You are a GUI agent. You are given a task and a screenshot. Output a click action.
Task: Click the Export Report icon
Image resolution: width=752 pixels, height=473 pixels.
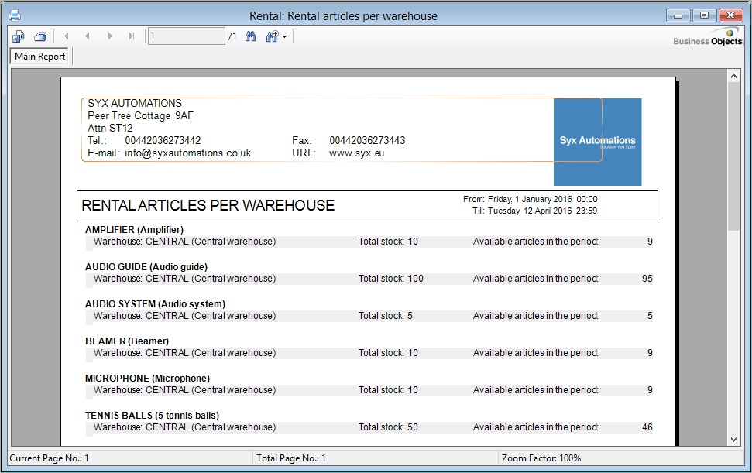pyautogui.click(x=18, y=36)
